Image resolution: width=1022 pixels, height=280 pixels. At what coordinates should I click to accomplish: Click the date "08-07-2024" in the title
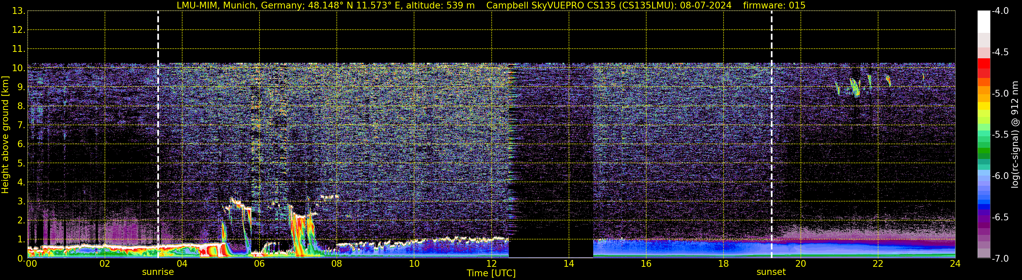pos(706,5)
